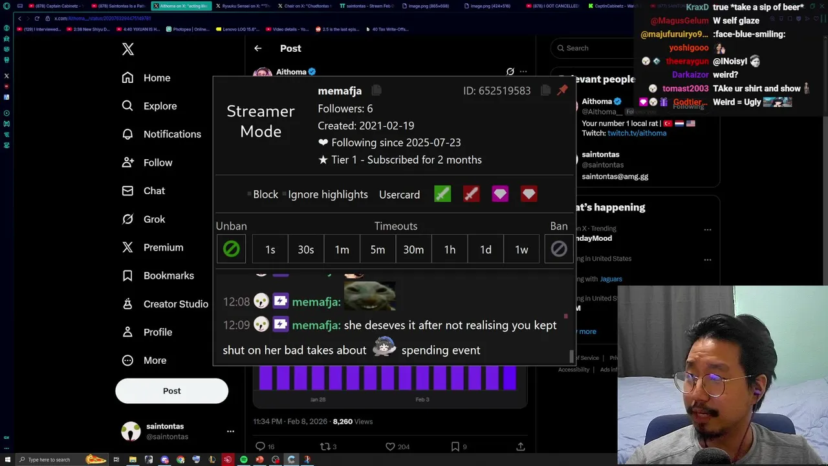Open File Explorer from taskbar
Screen dimensions: 828x466
coord(133,460)
